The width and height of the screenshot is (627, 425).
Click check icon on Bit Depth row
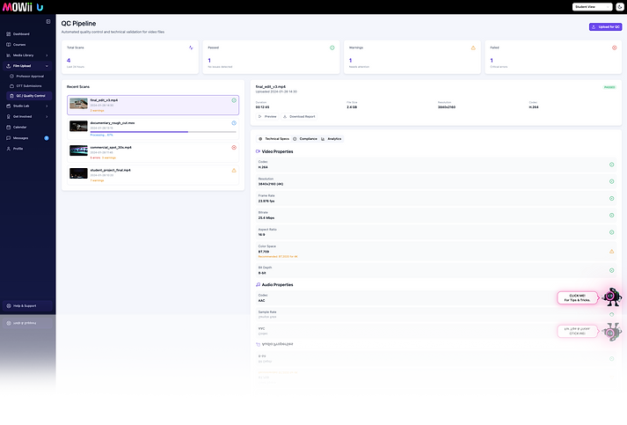point(611,270)
